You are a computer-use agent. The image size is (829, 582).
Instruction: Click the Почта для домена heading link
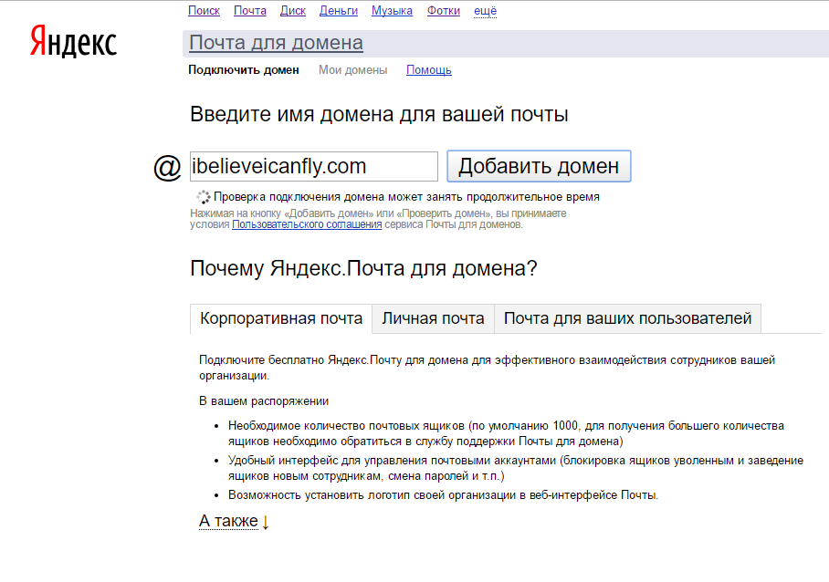(x=276, y=43)
